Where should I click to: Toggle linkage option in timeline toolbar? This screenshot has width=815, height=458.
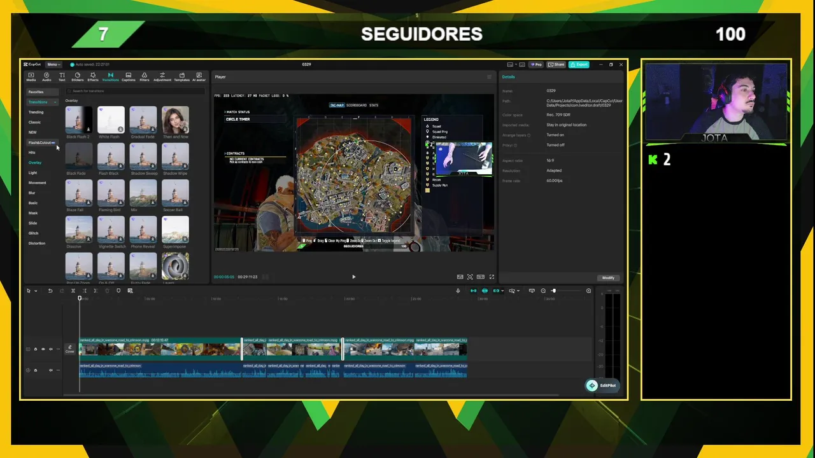pos(496,291)
